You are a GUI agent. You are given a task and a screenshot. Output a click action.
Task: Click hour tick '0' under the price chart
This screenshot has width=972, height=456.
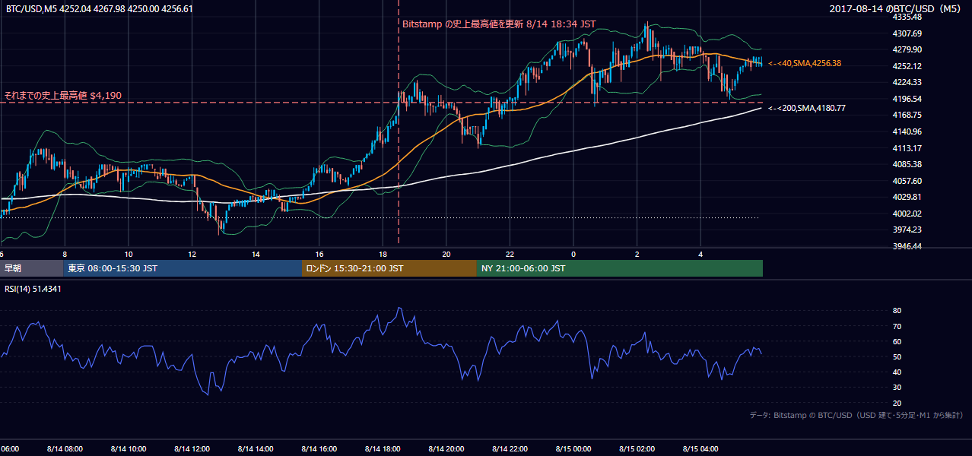tap(573, 255)
